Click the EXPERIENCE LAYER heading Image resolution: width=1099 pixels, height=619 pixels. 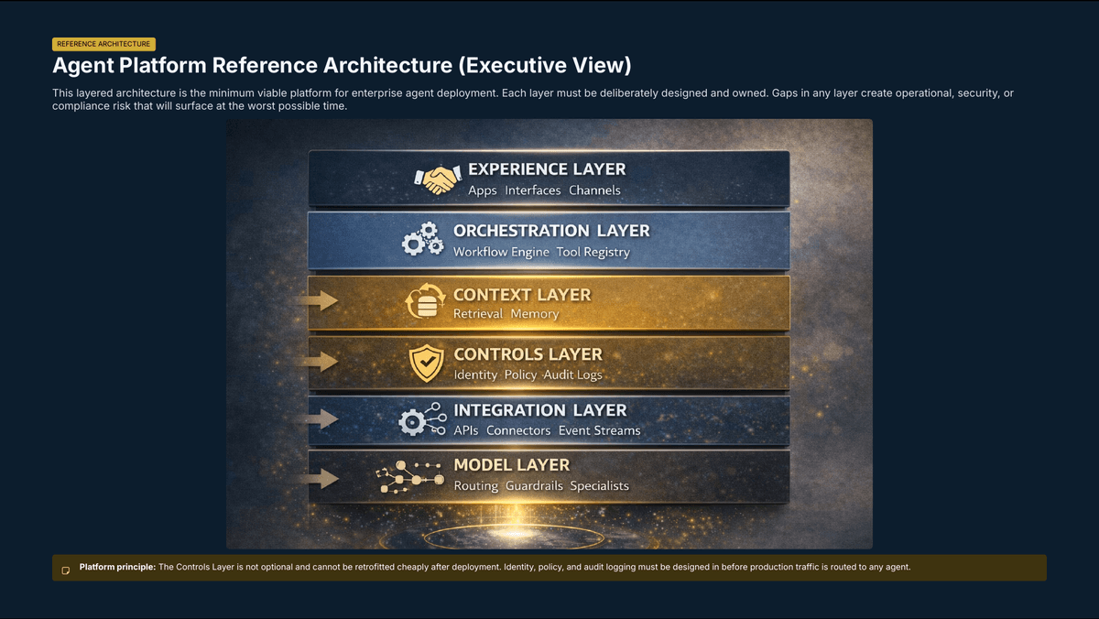547,169
